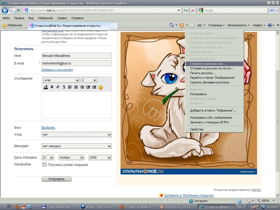Choose Свойства in context menu

click(x=214, y=129)
